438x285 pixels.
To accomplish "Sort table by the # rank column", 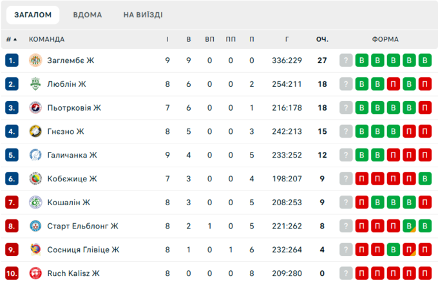I will (x=12, y=39).
